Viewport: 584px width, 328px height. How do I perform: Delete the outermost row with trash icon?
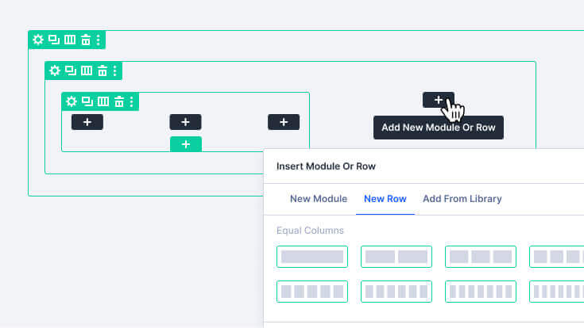pyautogui.click(x=86, y=40)
